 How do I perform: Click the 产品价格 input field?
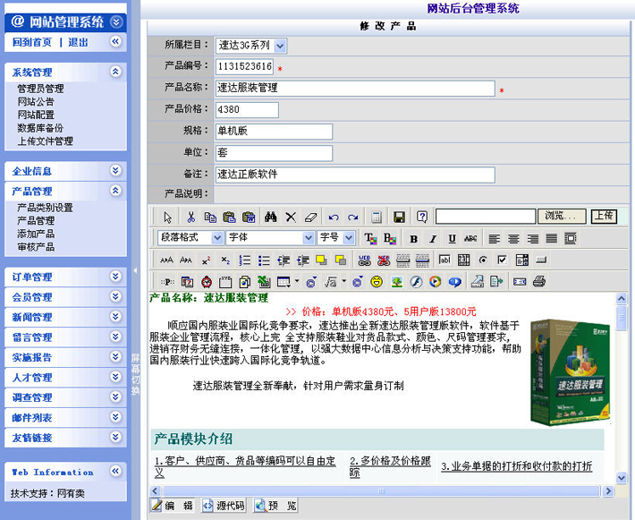click(x=247, y=110)
